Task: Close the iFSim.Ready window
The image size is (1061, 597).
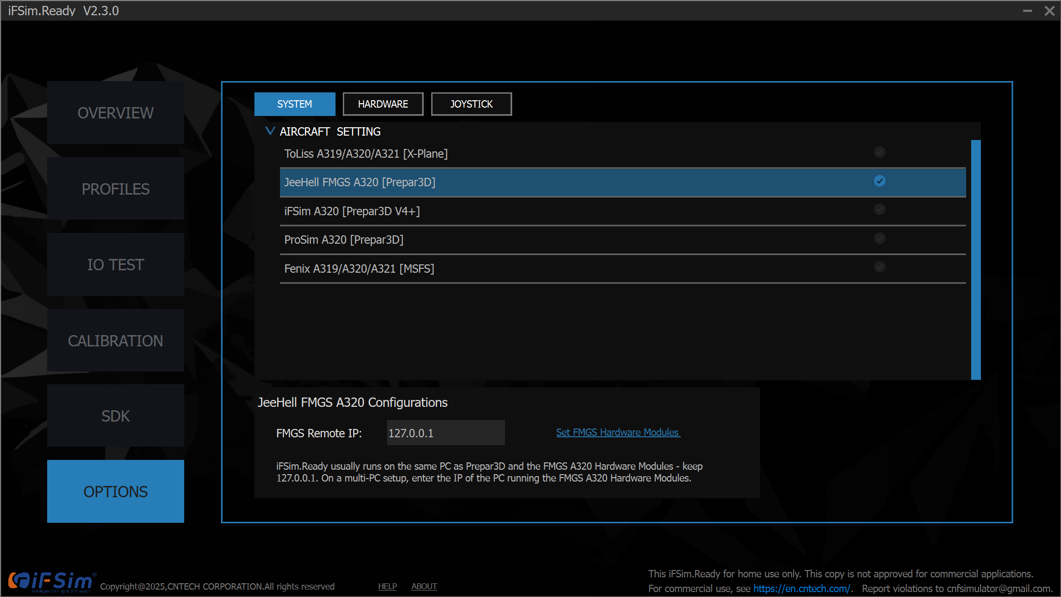Action: click(1050, 11)
